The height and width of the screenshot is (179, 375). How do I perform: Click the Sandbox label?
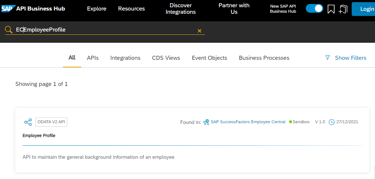coord(301,122)
